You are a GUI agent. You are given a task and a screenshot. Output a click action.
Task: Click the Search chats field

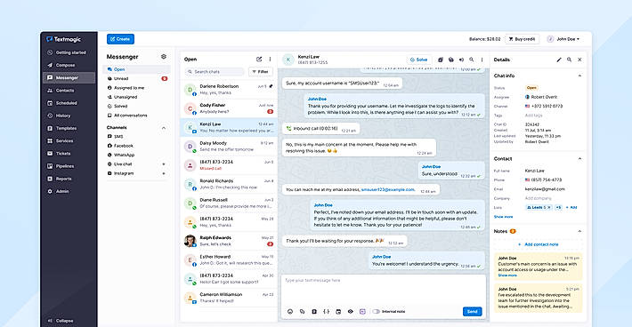pos(215,72)
